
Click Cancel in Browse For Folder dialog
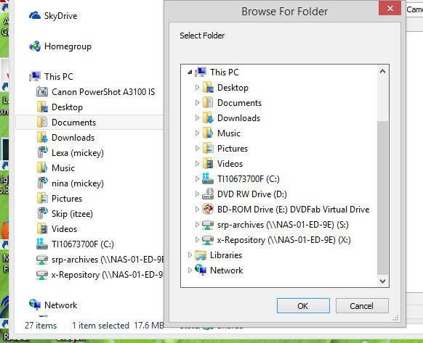[x=362, y=305]
